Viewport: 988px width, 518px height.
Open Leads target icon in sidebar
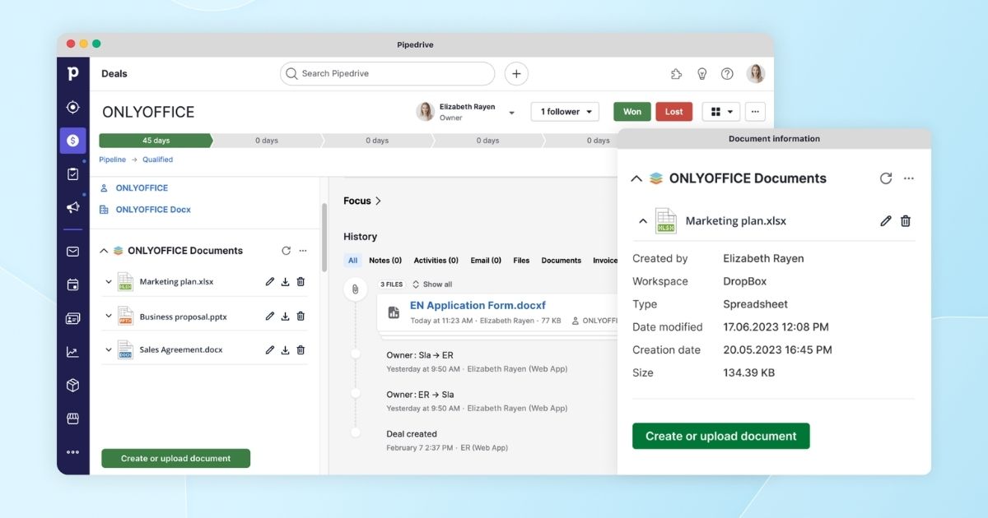(x=72, y=107)
